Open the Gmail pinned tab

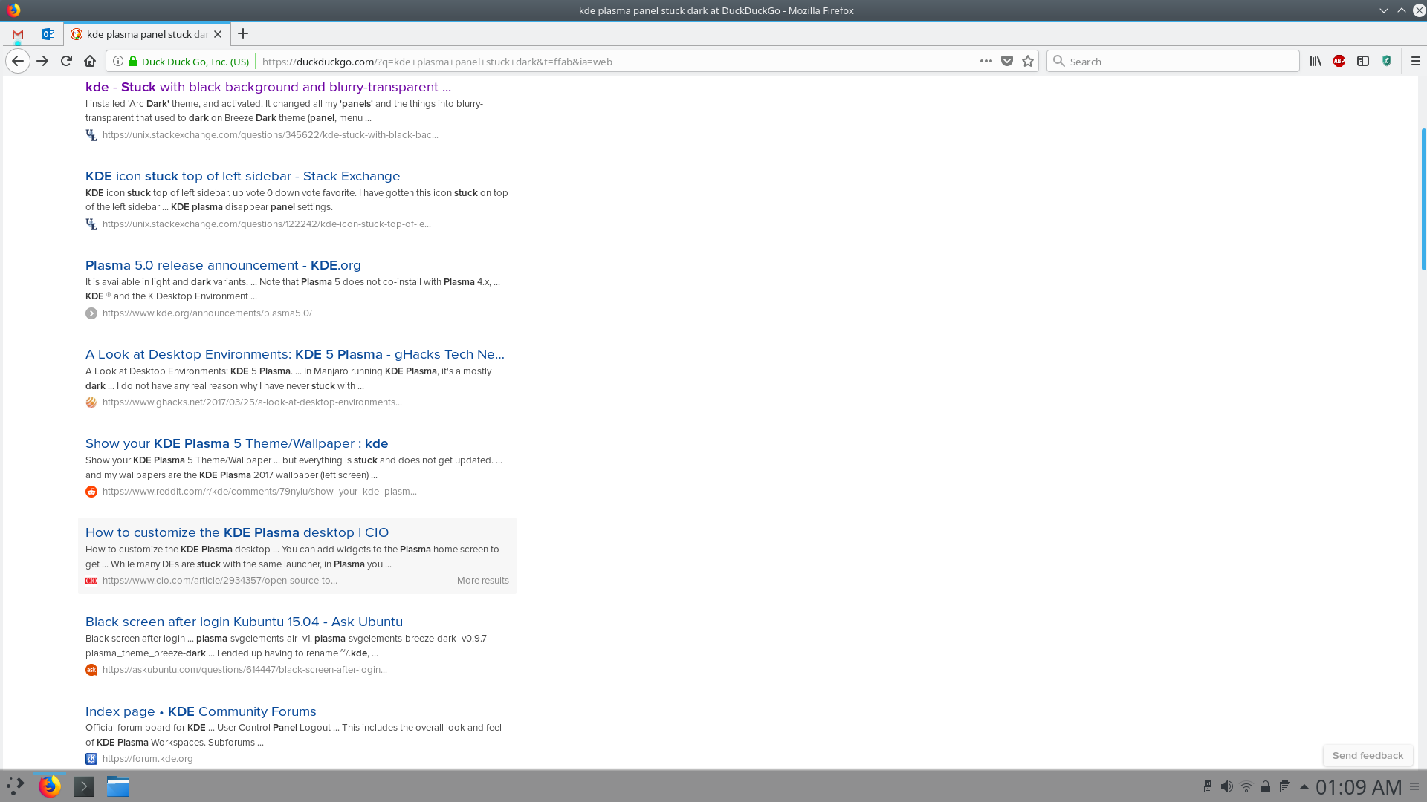click(x=18, y=34)
